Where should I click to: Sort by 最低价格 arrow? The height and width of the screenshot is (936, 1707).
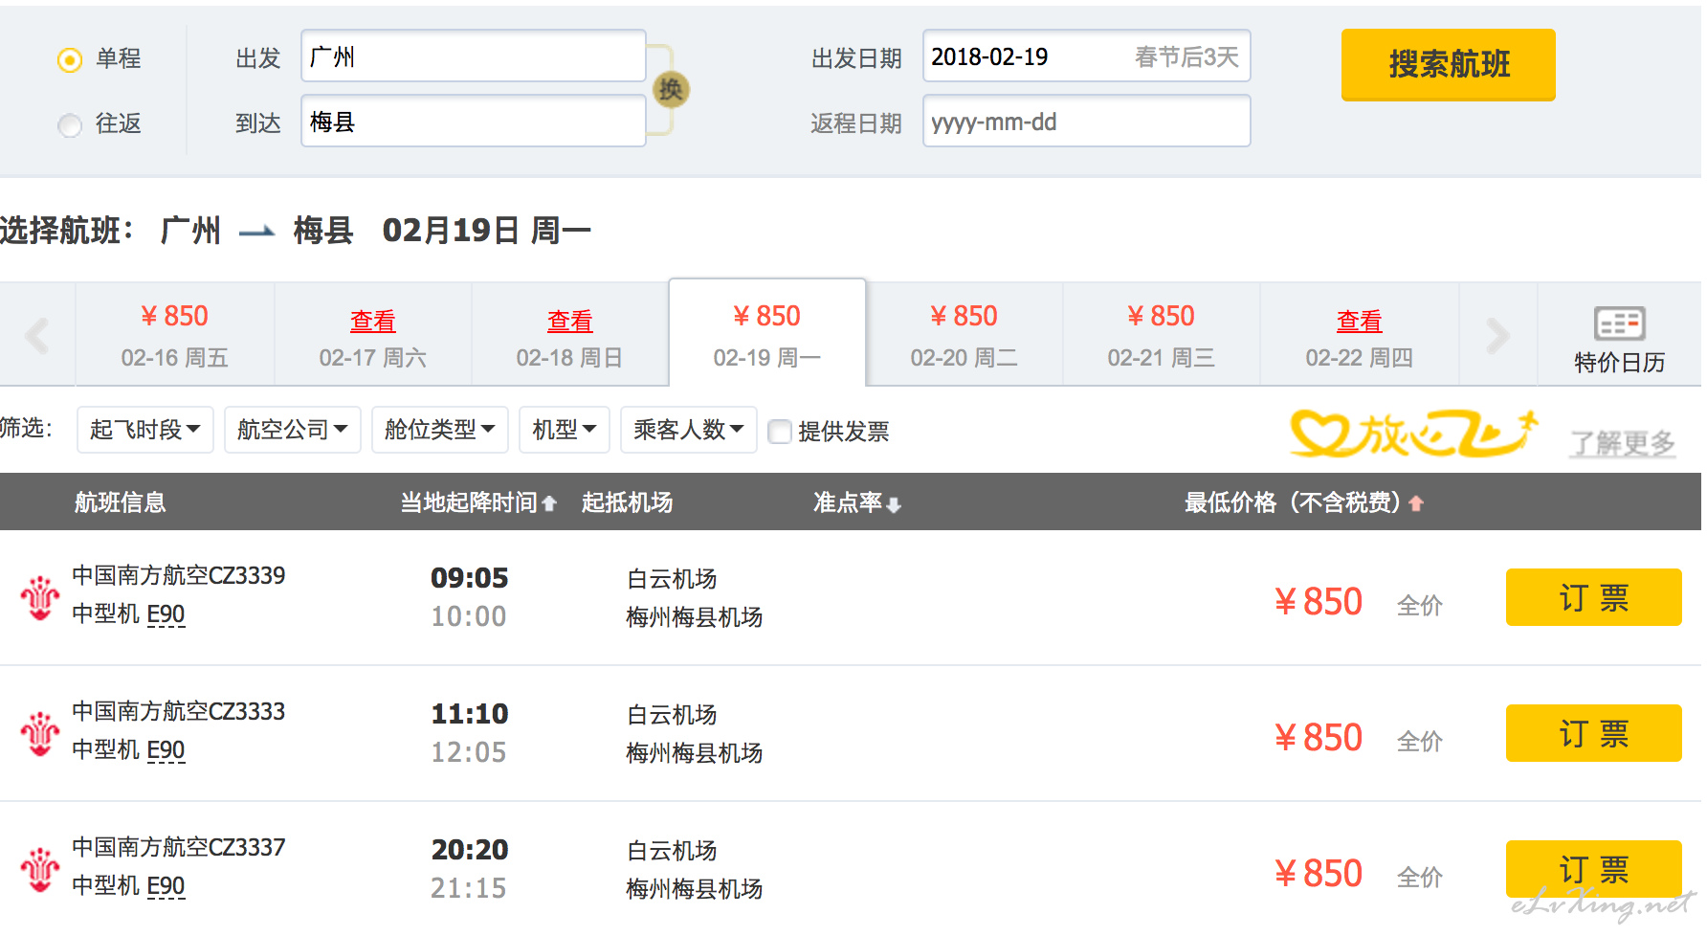coord(1416,503)
